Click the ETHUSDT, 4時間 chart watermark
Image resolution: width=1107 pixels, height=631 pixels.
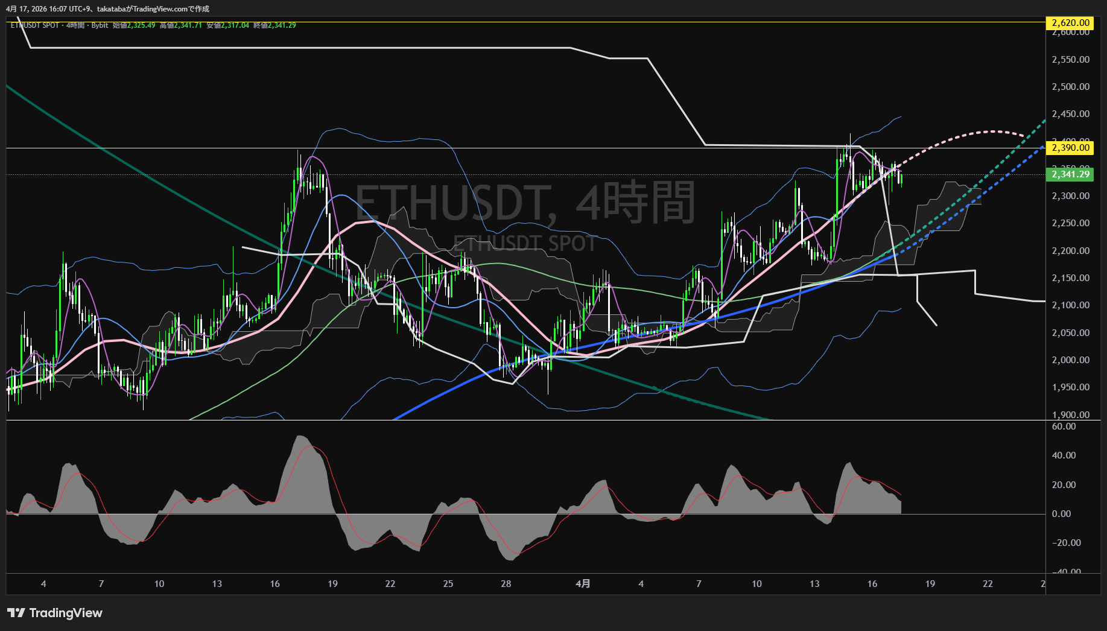pos(525,203)
